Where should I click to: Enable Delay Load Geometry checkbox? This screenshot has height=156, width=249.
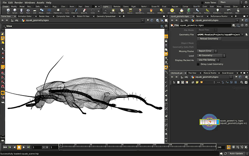pos(198,64)
